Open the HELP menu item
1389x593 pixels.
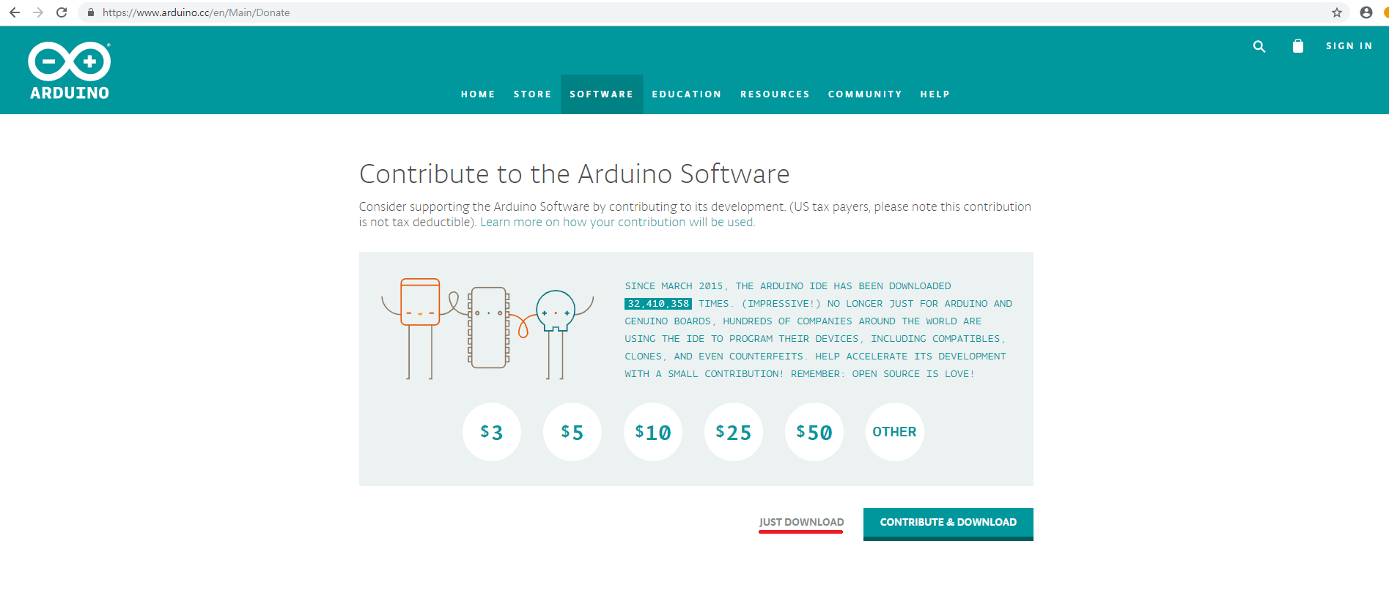pyautogui.click(x=935, y=94)
